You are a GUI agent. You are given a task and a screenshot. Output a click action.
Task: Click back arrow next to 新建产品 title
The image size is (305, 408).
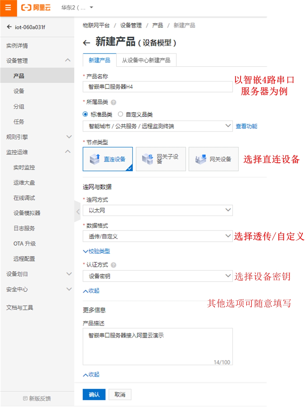point(86,43)
